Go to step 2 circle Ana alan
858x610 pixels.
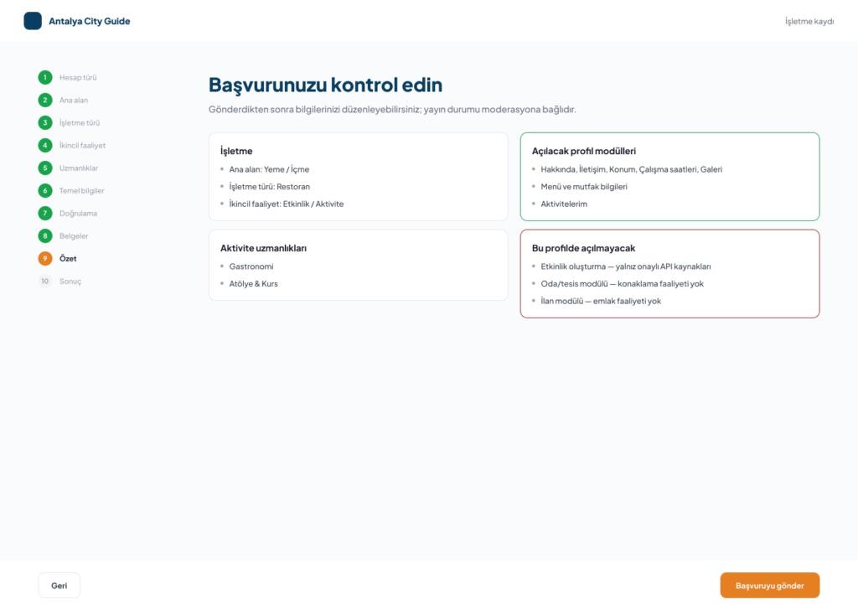point(45,100)
